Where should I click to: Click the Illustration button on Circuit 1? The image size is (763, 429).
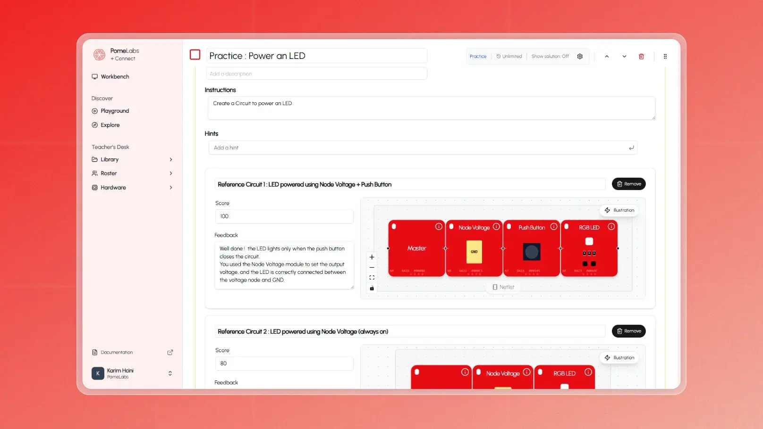coord(619,210)
